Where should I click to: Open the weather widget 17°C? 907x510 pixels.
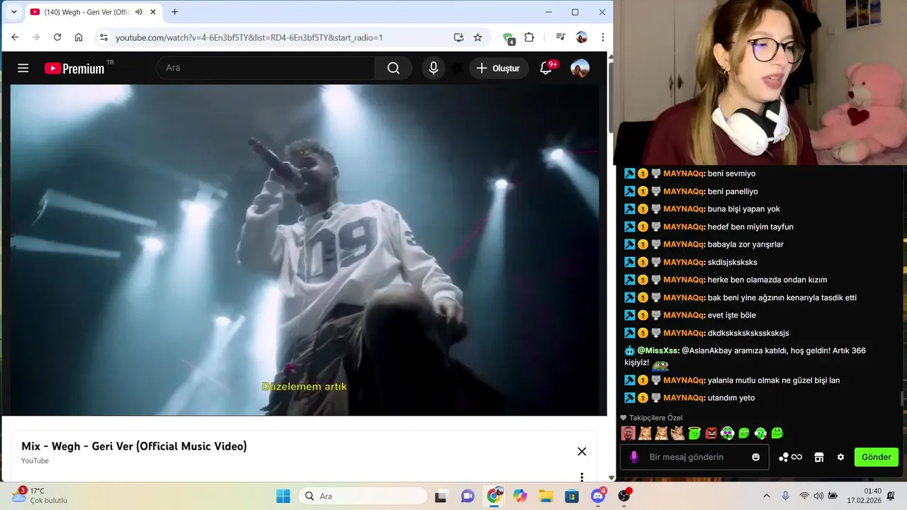[x=39, y=495]
